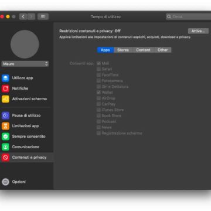
Task: Click the yellow minimize window button
Action: [x=8, y=17]
